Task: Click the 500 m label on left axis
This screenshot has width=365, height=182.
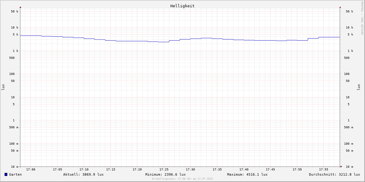Action: 14,127
